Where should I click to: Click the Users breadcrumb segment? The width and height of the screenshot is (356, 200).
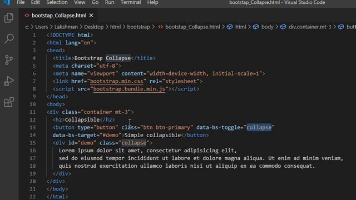coord(42,27)
